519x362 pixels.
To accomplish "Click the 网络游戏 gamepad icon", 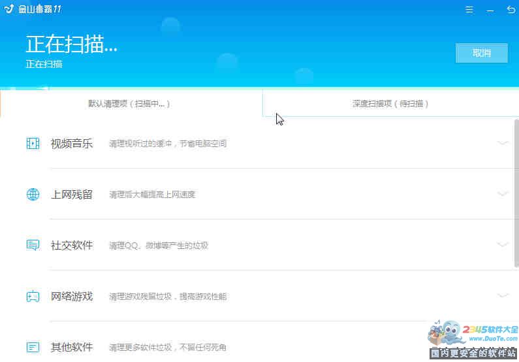I will [x=33, y=296].
